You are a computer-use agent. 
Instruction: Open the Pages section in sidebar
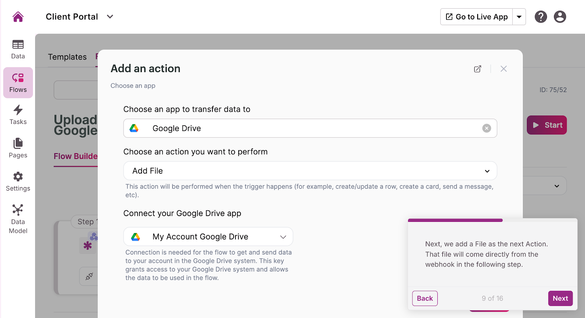click(18, 148)
